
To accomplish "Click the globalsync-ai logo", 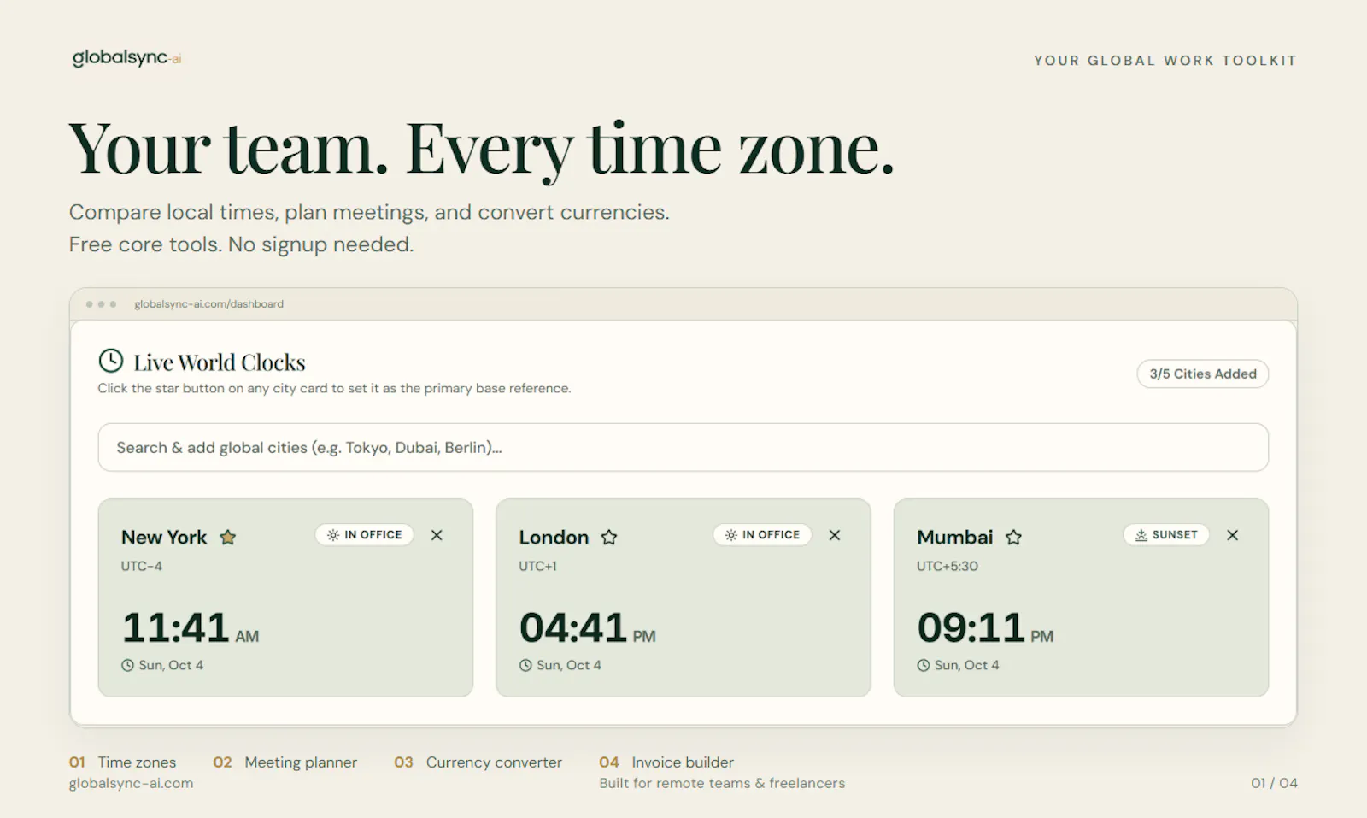I will coord(126,58).
